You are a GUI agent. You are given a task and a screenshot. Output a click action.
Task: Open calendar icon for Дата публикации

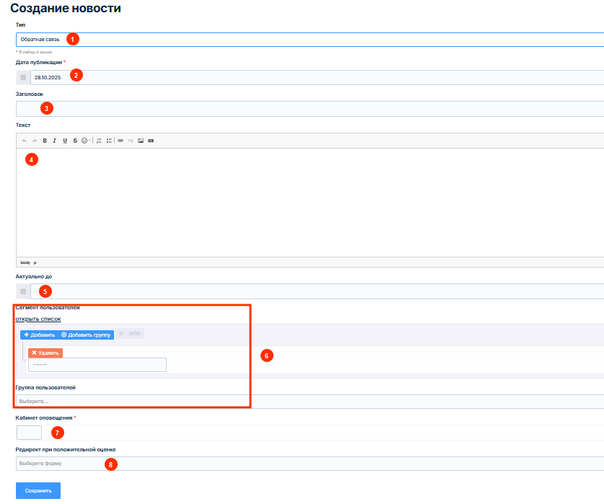[x=23, y=77]
